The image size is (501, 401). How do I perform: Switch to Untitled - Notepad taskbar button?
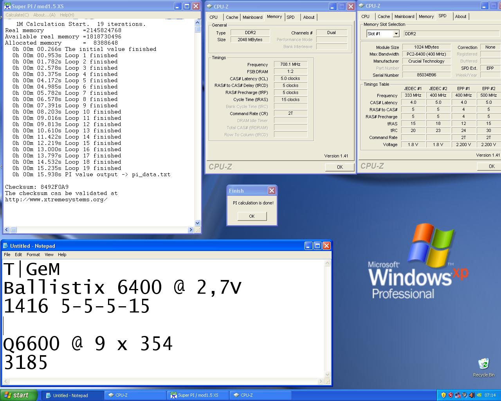tap(72, 396)
